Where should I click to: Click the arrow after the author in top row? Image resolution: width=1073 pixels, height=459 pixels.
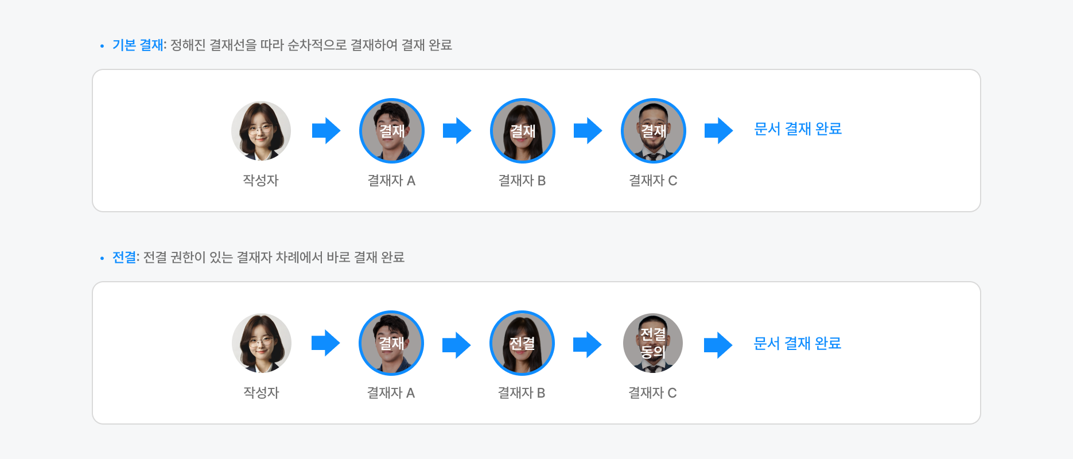[x=326, y=131]
